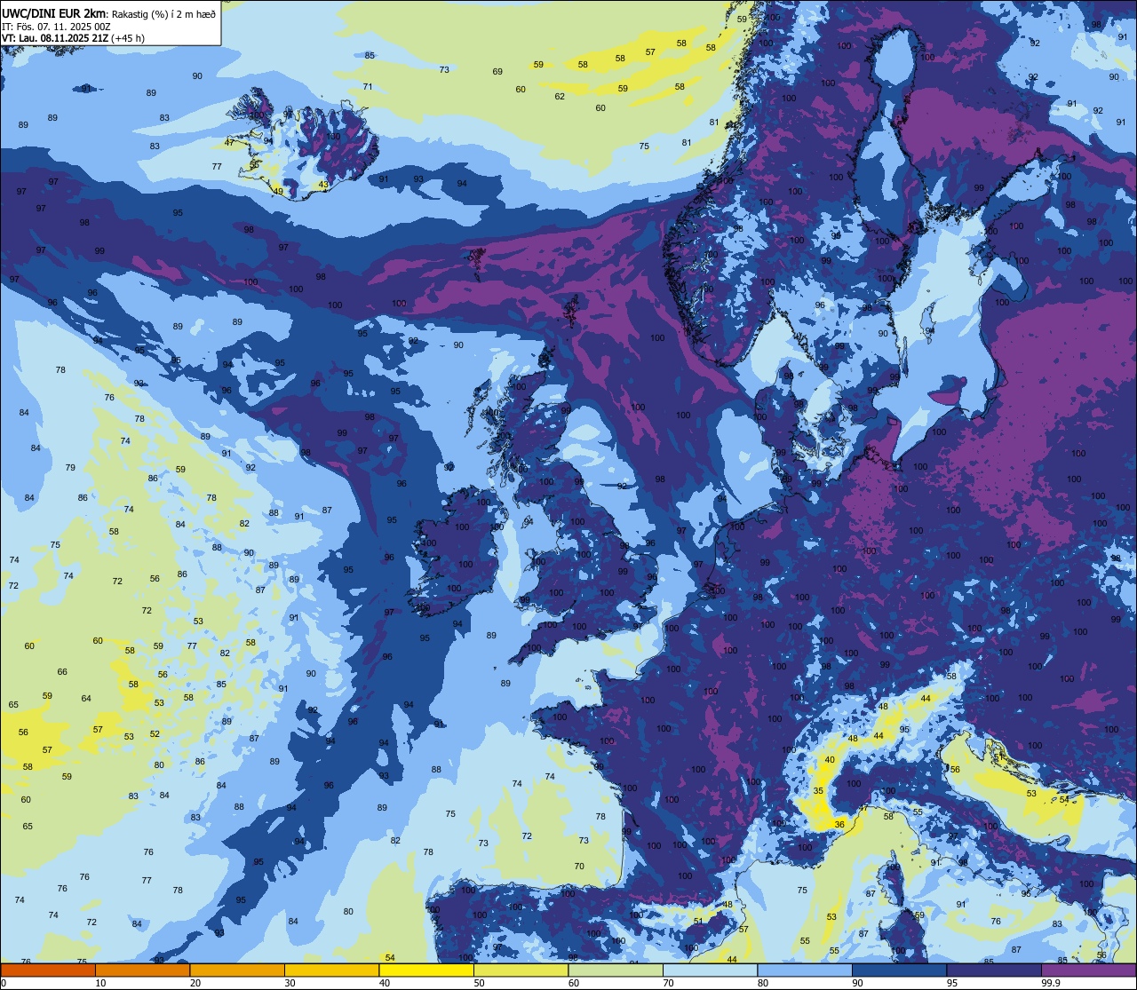Select the light green 60–70 legend segment

[x=616, y=970]
